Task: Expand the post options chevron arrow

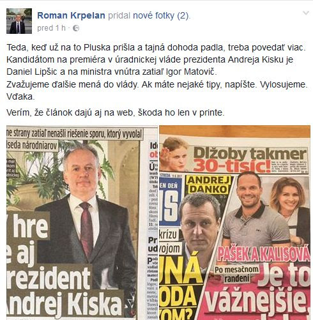Action: 306,13
